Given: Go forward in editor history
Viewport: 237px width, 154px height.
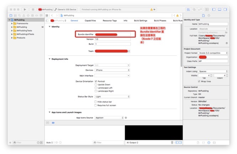Looking at the screenshot, I should point(57,15).
